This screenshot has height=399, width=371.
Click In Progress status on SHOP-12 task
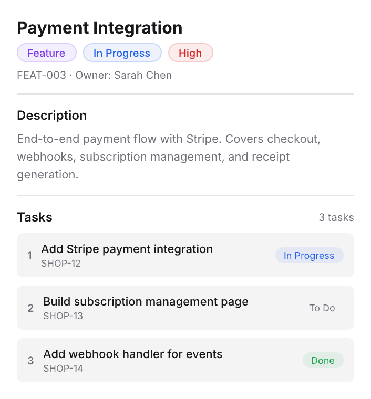309,256
